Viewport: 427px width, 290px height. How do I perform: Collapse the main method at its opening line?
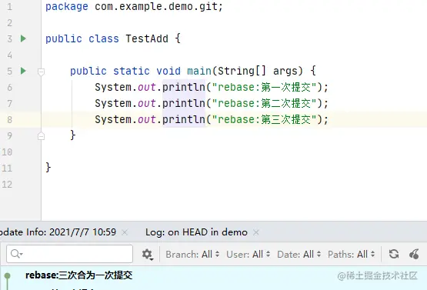click(41, 72)
